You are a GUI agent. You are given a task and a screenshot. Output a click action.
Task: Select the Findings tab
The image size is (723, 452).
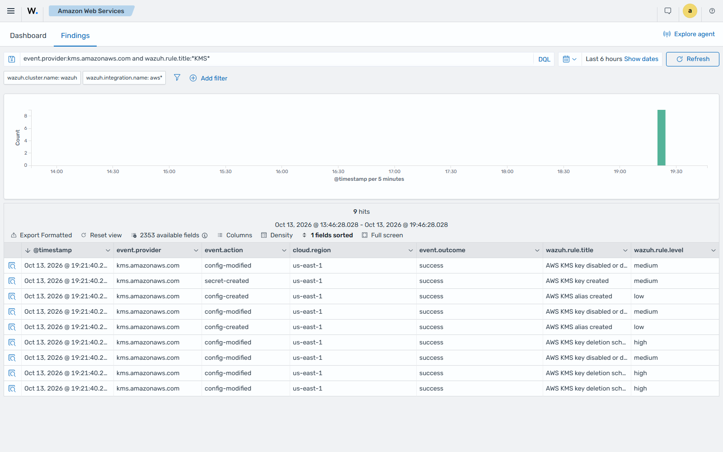(75, 36)
